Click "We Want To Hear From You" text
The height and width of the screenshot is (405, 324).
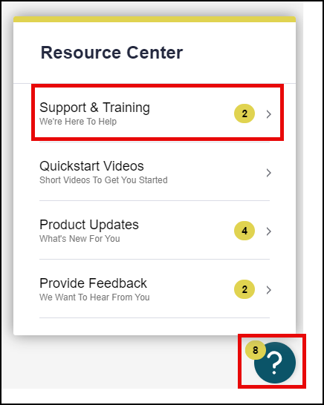(x=94, y=297)
